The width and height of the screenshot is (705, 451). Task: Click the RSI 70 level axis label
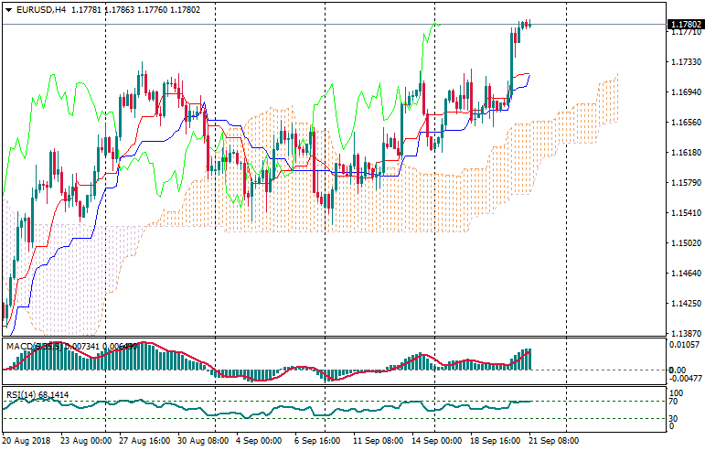674,402
